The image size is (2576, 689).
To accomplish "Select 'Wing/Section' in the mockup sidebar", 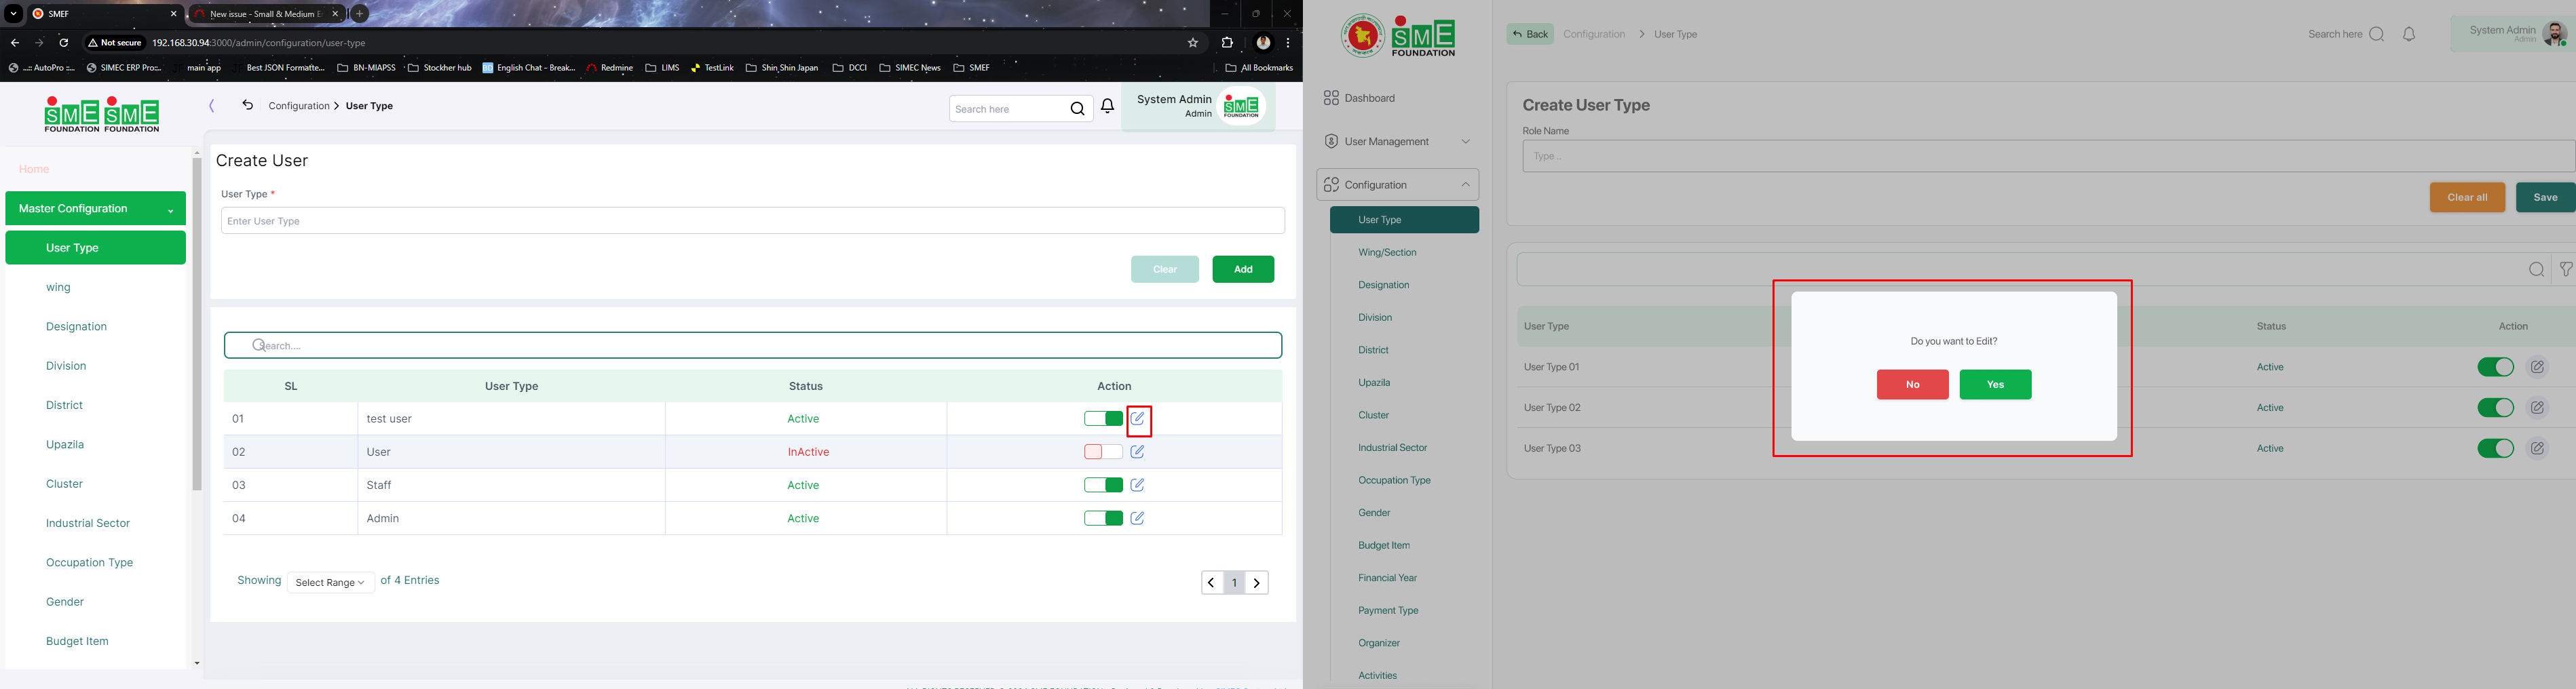I will coord(1387,253).
